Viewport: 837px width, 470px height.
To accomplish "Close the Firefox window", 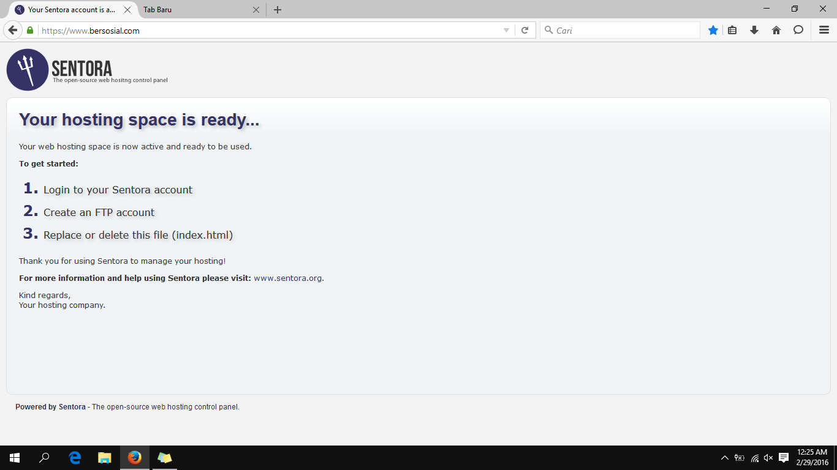I will click(x=823, y=9).
